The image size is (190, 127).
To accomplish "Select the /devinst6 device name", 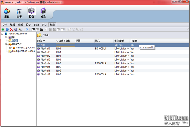I will click(x=45, y=71).
